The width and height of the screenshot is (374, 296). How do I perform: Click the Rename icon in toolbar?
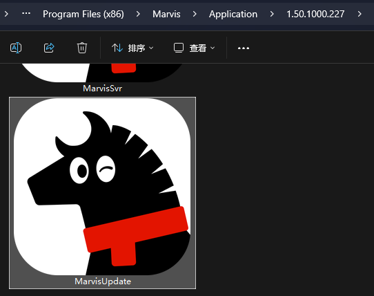pos(16,48)
